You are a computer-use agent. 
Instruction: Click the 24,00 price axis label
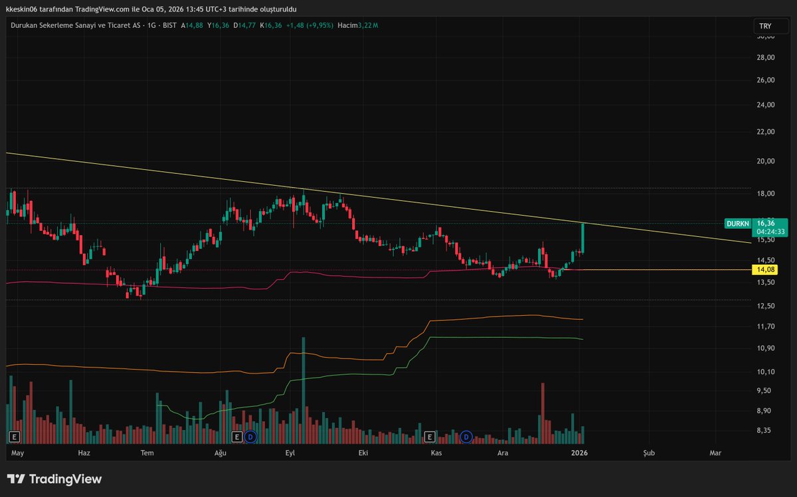pyautogui.click(x=766, y=105)
